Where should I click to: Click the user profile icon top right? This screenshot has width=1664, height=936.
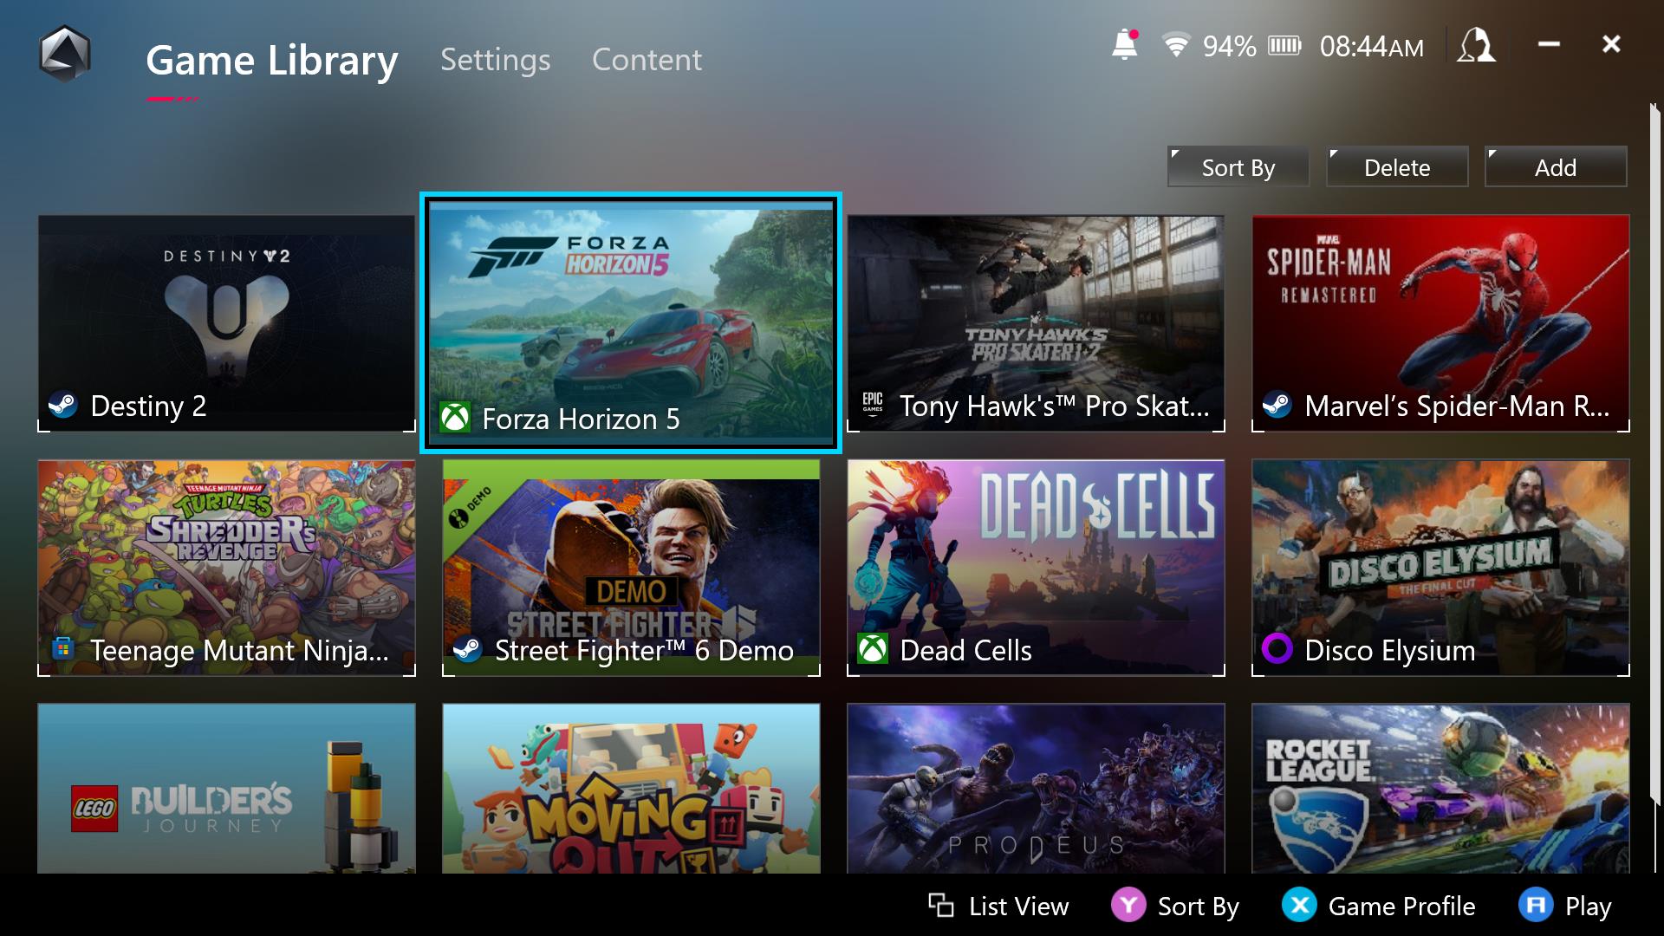pyautogui.click(x=1475, y=46)
